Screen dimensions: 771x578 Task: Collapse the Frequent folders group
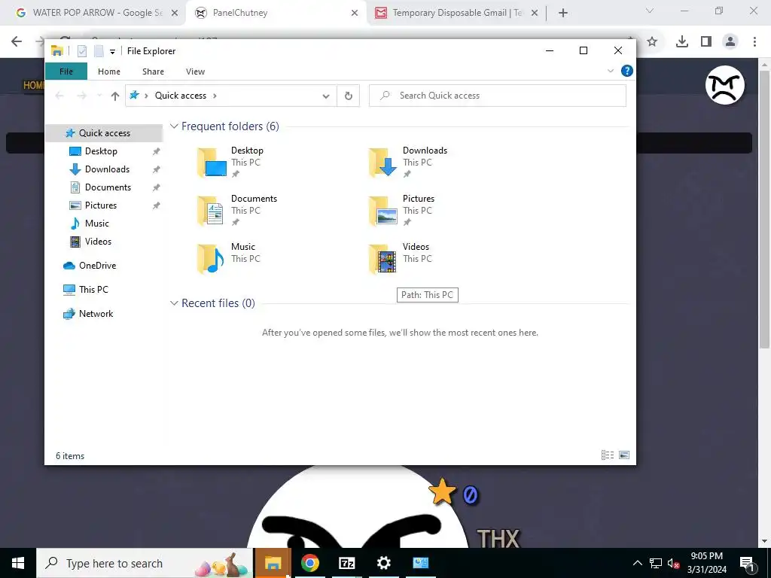point(174,126)
